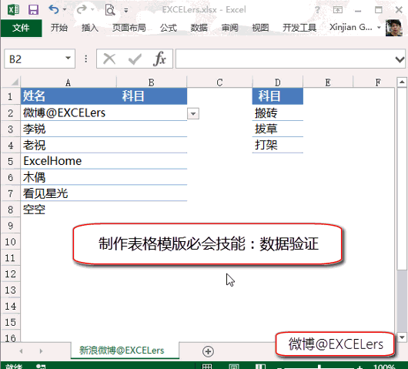Open the 开发工具 Developer tab
Image resolution: width=408 pixels, height=369 pixels.
pos(299,28)
